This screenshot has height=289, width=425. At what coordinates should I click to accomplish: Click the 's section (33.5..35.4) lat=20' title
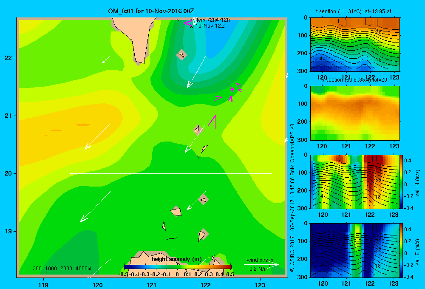354,80
